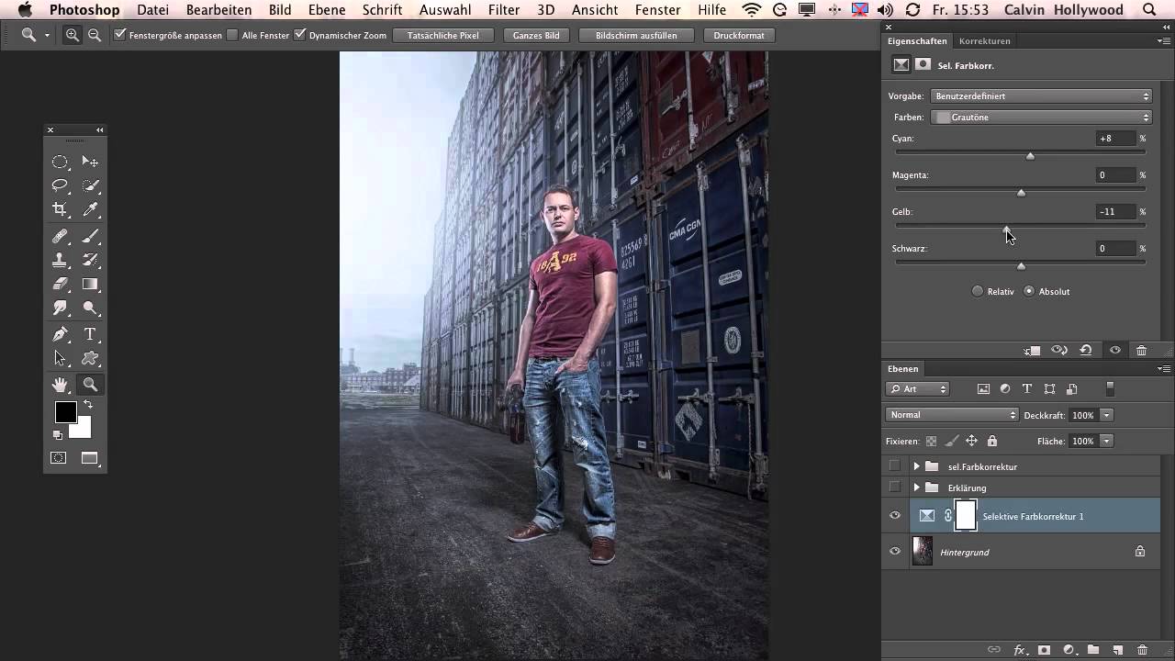Select the Gradient tool
Screen dimensions: 1175x661
click(90, 284)
